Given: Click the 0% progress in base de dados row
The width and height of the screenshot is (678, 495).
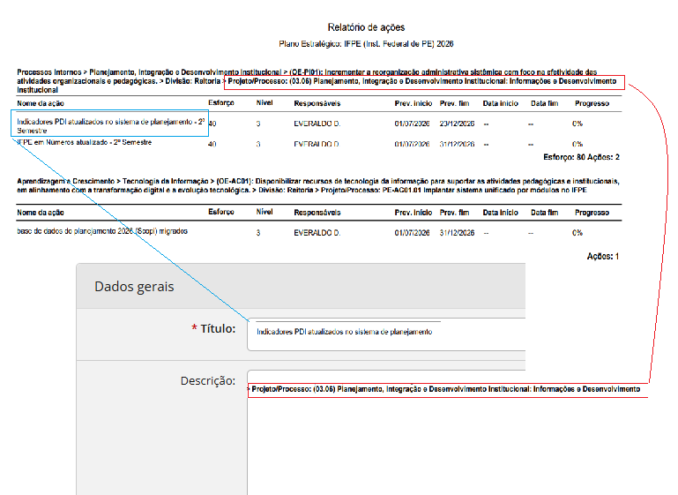Looking at the screenshot, I should point(577,233).
